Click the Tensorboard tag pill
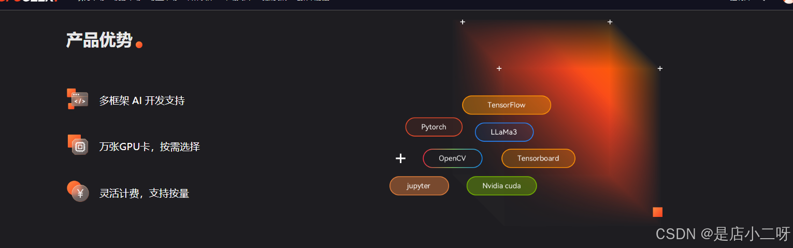 (x=538, y=158)
